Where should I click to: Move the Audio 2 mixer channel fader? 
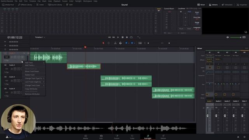click(216, 116)
